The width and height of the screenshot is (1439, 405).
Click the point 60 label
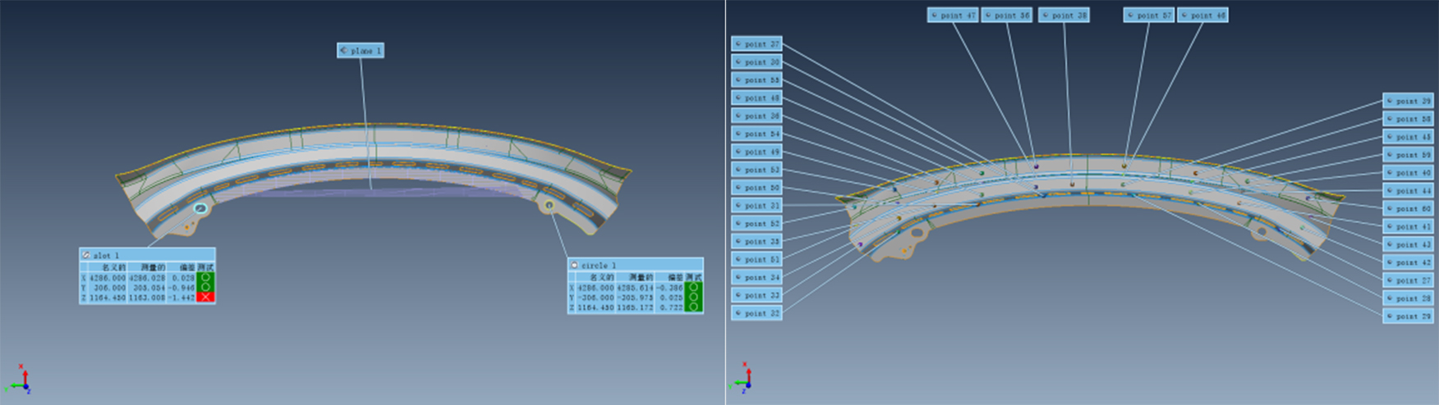(x=1408, y=209)
